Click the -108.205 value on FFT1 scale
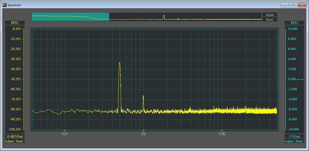This screenshot has width=309, height=151. (15, 129)
